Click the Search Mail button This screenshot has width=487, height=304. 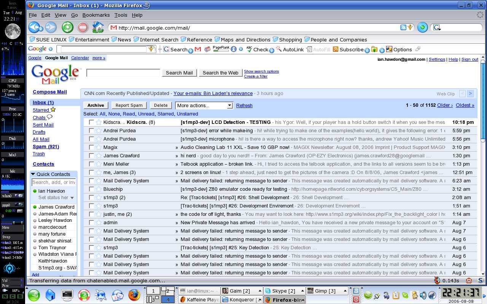(x=179, y=73)
